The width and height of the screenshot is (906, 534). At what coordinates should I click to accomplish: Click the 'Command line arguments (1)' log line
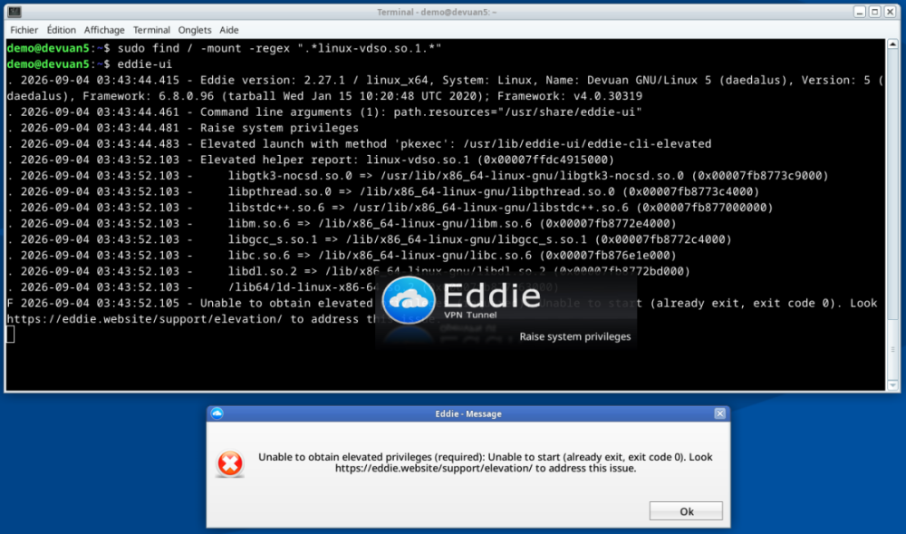(324, 112)
